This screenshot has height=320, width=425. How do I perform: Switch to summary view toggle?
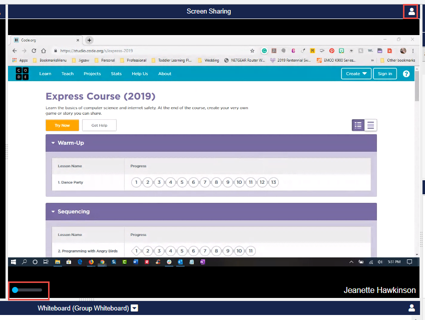(x=370, y=125)
